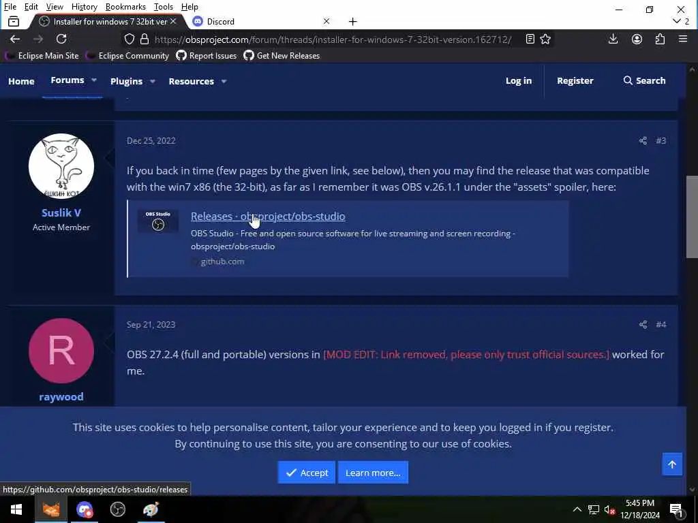Click the share icon on post #4
This screenshot has height=523, width=698.
point(643,325)
